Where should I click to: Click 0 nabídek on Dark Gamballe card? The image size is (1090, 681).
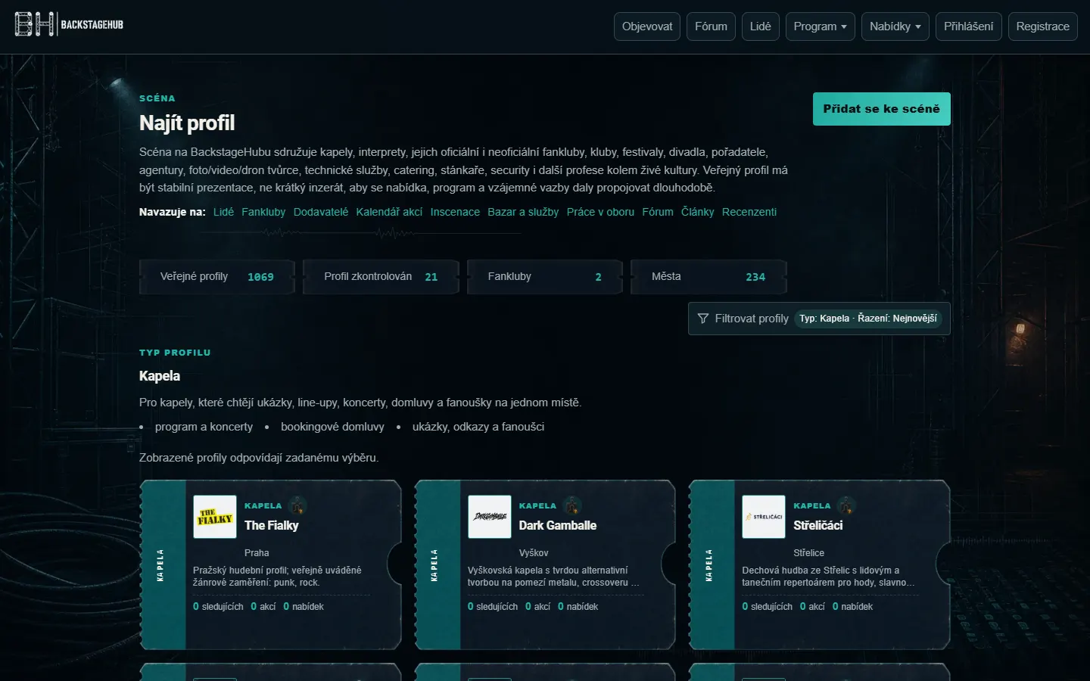coord(578,607)
